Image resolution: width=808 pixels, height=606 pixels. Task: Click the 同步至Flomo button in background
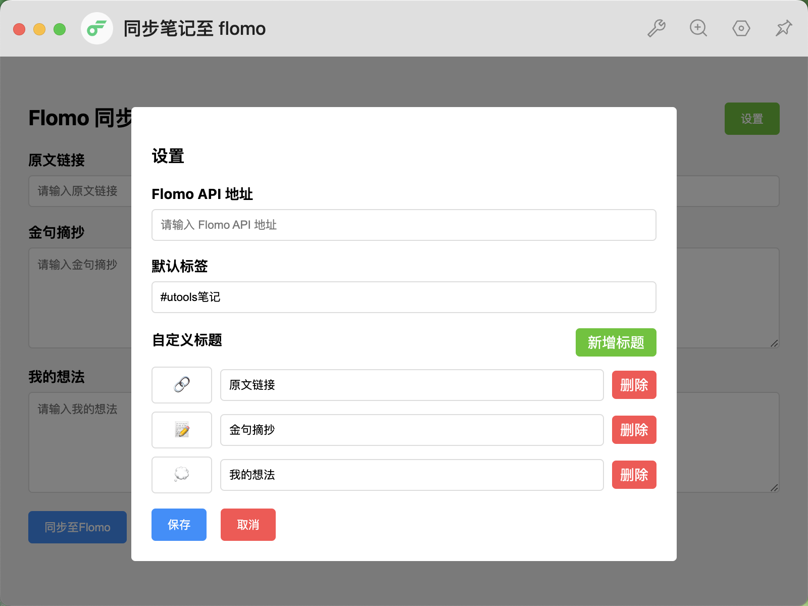77,527
